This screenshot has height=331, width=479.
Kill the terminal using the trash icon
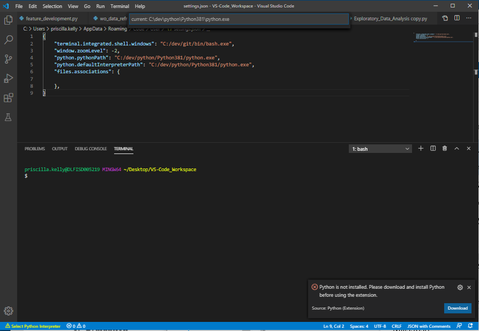(444, 148)
